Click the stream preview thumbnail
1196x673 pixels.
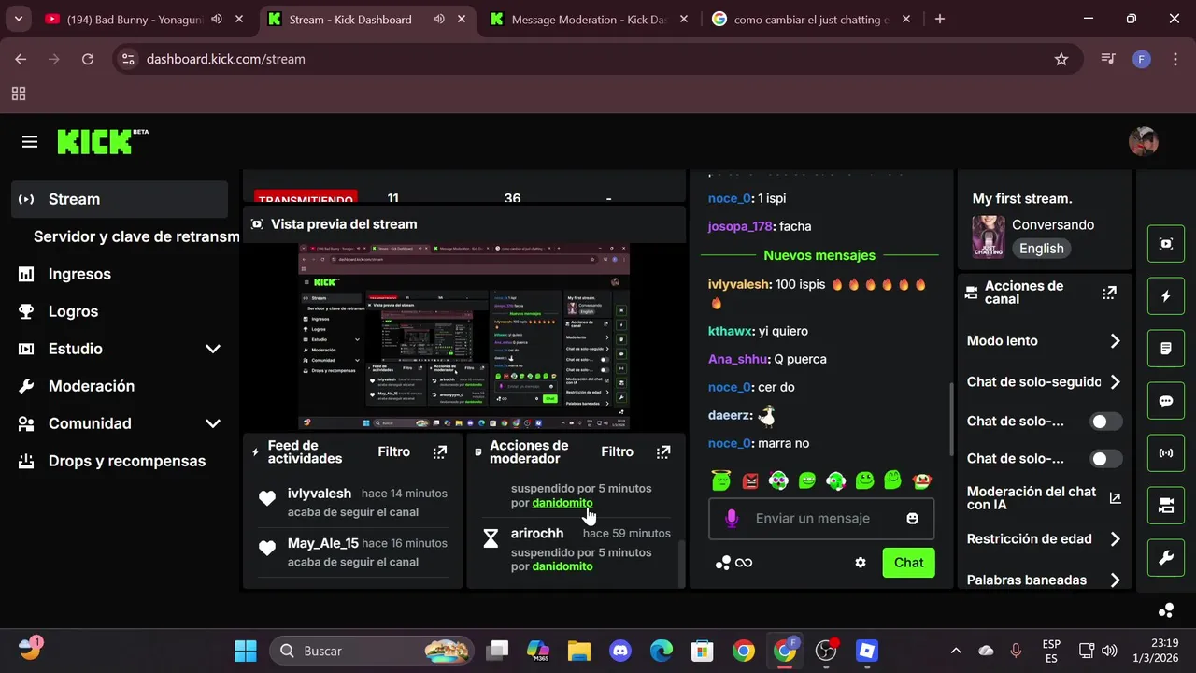tap(463, 336)
